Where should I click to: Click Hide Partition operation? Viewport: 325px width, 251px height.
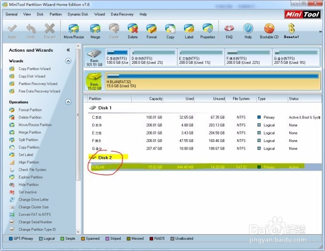tap(29, 185)
